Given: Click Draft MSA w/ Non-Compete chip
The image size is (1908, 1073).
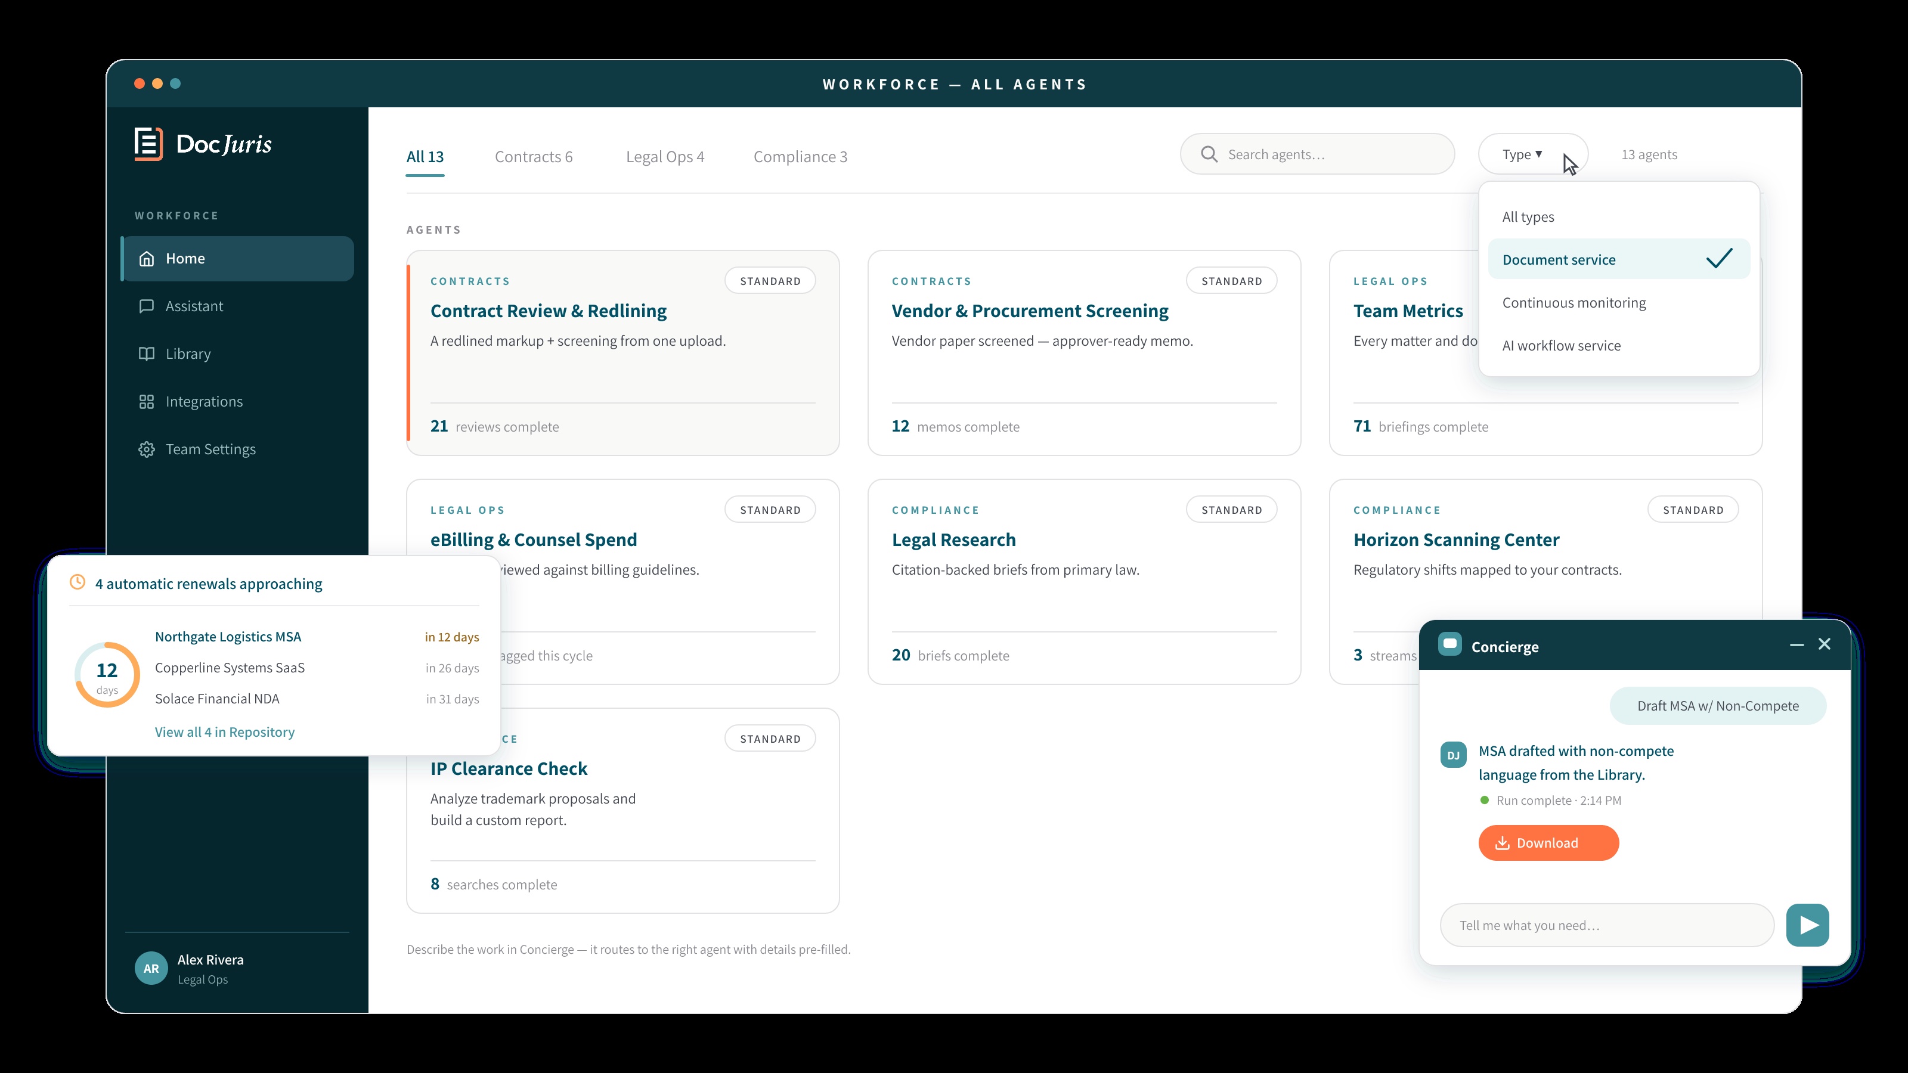Looking at the screenshot, I should click(x=1718, y=706).
